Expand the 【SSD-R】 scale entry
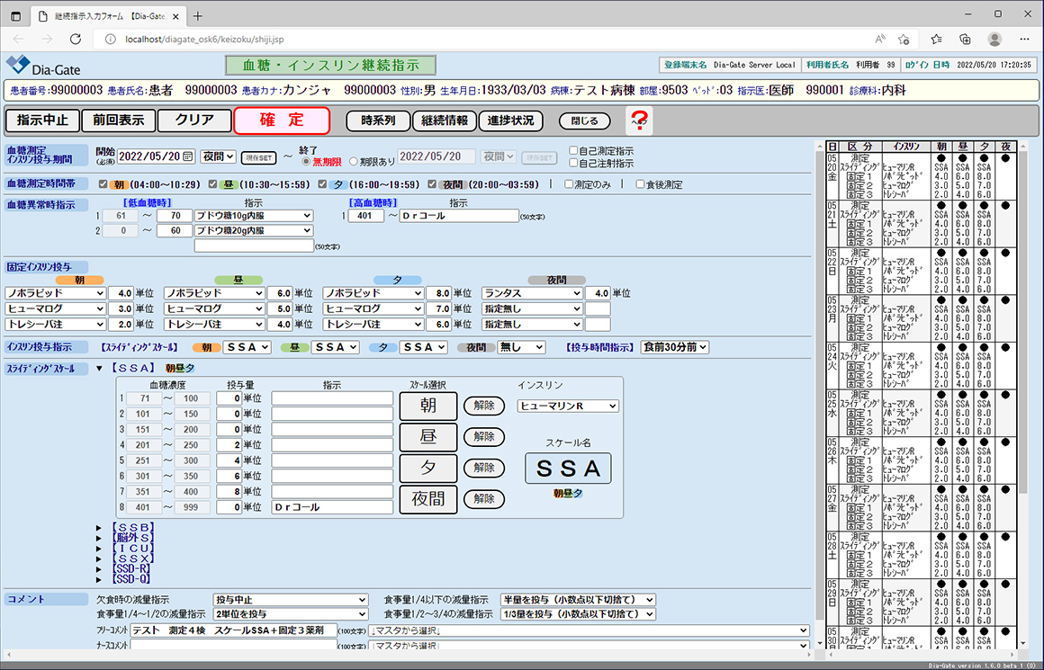The width and height of the screenshot is (1044, 670). pyautogui.click(x=99, y=569)
